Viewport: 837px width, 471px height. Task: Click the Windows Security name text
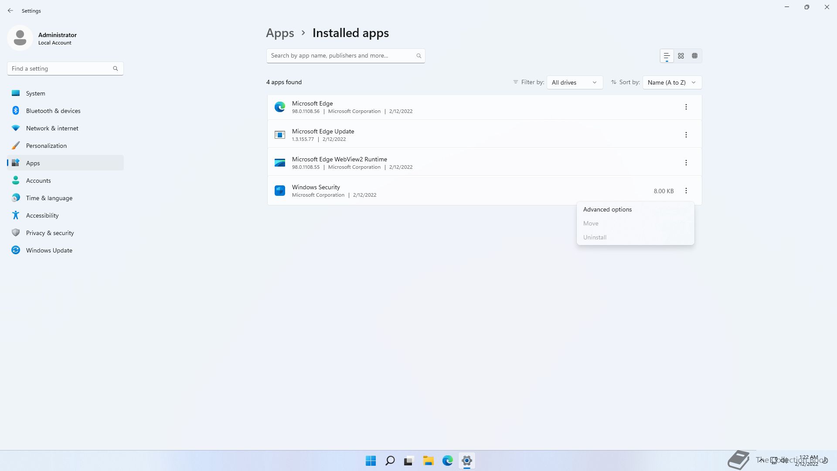[x=316, y=187]
